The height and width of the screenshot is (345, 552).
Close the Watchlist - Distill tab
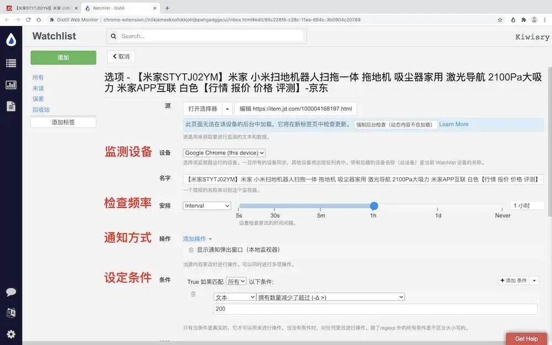coord(155,8)
